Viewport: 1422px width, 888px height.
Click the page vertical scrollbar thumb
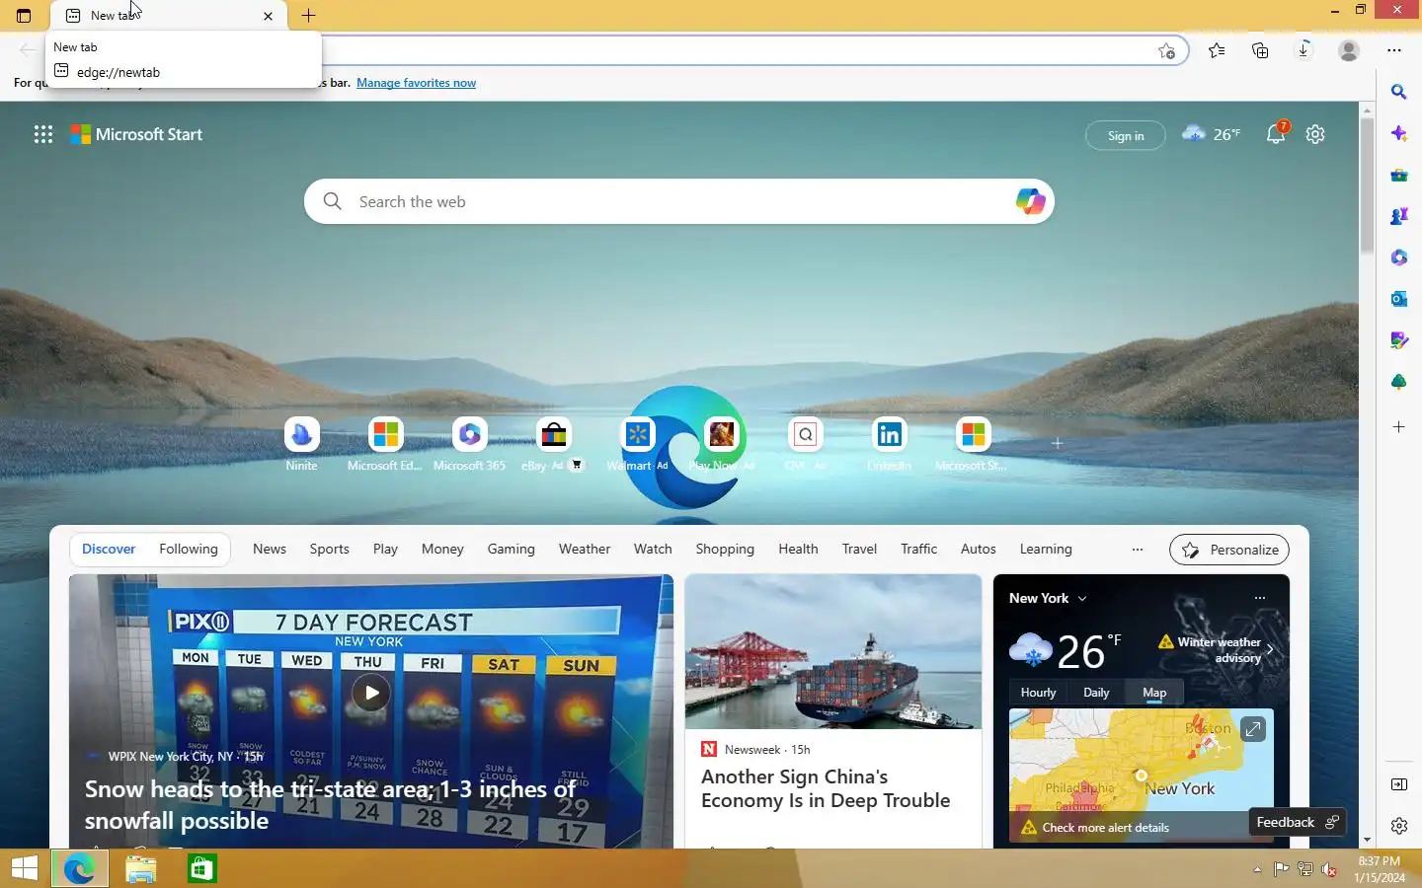pyautogui.click(x=1367, y=185)
